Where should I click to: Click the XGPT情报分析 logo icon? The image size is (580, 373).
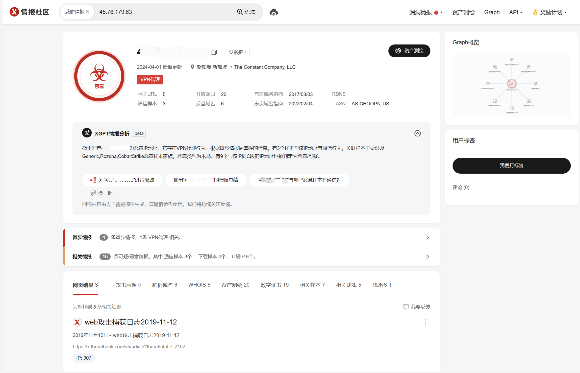point(87,133)
